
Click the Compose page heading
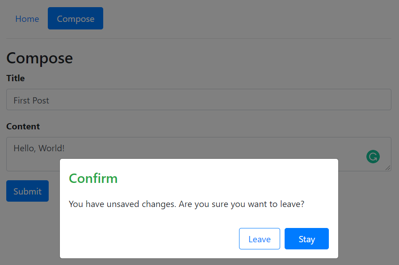39,58
